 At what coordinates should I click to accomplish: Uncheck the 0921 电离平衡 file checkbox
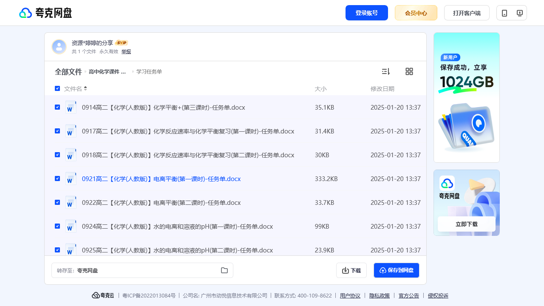coord(57,178)
